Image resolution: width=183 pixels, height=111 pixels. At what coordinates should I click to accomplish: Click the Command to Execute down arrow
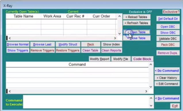(x=151, y=106)
